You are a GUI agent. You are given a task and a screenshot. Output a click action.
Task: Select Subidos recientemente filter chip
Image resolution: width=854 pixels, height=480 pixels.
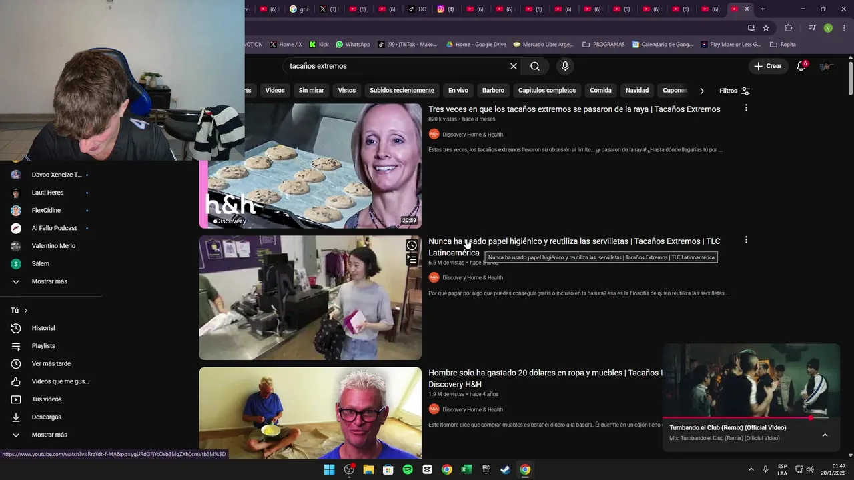[x=402, y=91]
